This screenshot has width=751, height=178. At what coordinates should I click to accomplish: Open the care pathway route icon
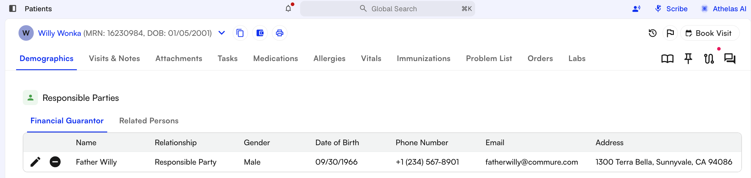(709, 59)
